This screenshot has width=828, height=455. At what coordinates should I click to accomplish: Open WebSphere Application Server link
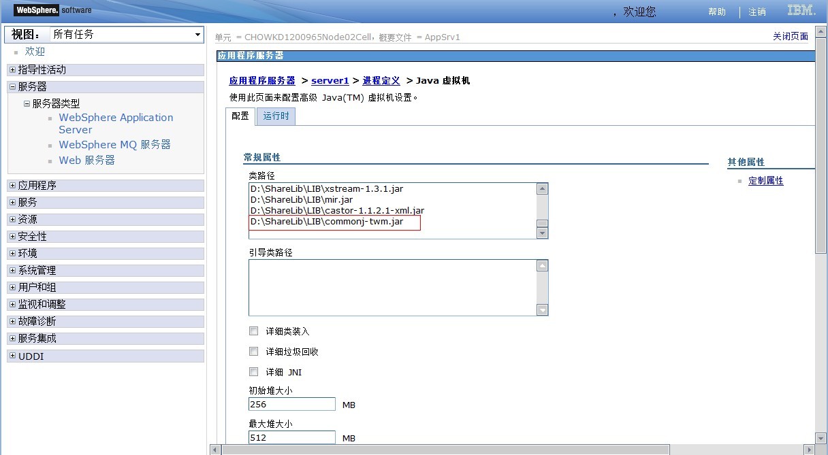(x=116, y=123)
